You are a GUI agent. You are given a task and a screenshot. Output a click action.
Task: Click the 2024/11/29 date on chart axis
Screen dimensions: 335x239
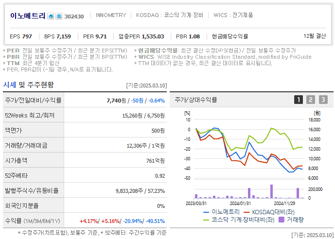(x=284, y=204)
